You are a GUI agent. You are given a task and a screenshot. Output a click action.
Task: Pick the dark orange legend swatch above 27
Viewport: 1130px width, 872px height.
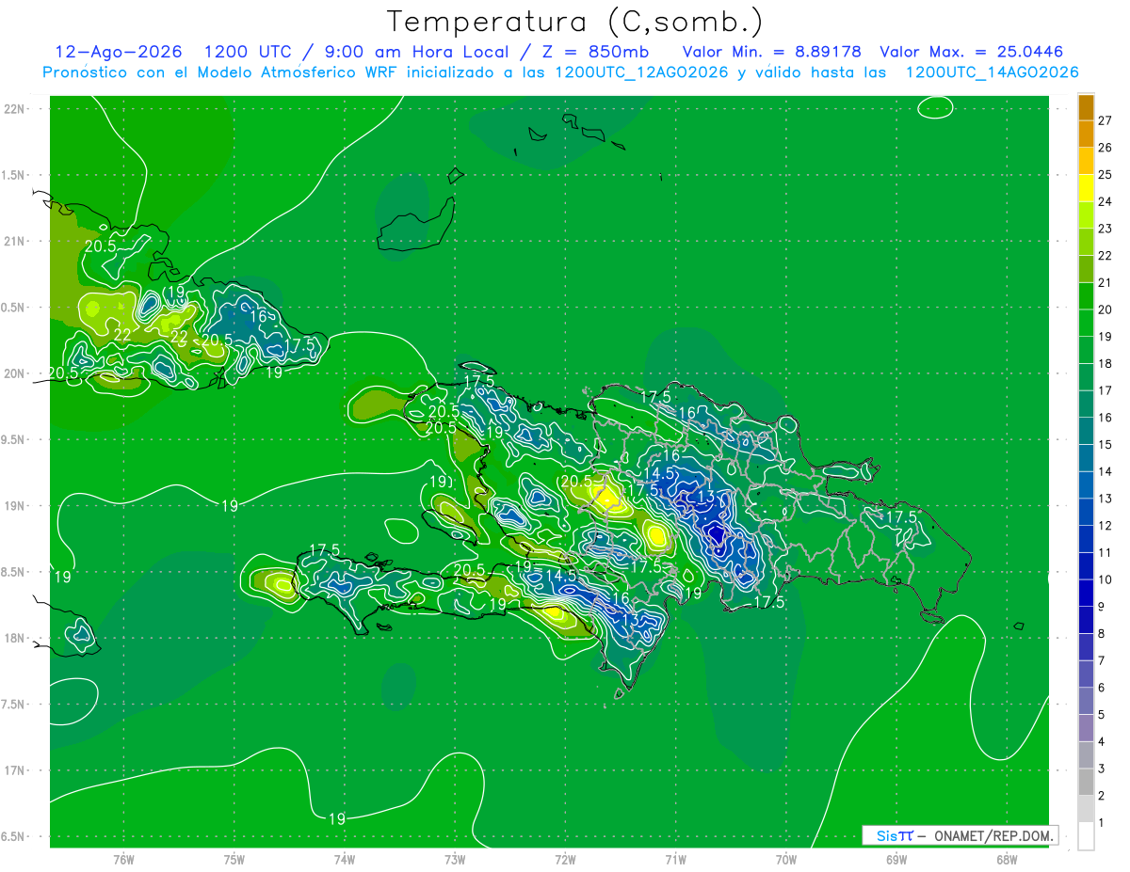coord(1086,108)
